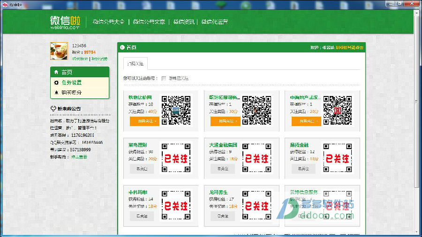This screenshot has width=422, height=237.
Task: Click the 龙玛养生 card title
Action: (218, 193)
